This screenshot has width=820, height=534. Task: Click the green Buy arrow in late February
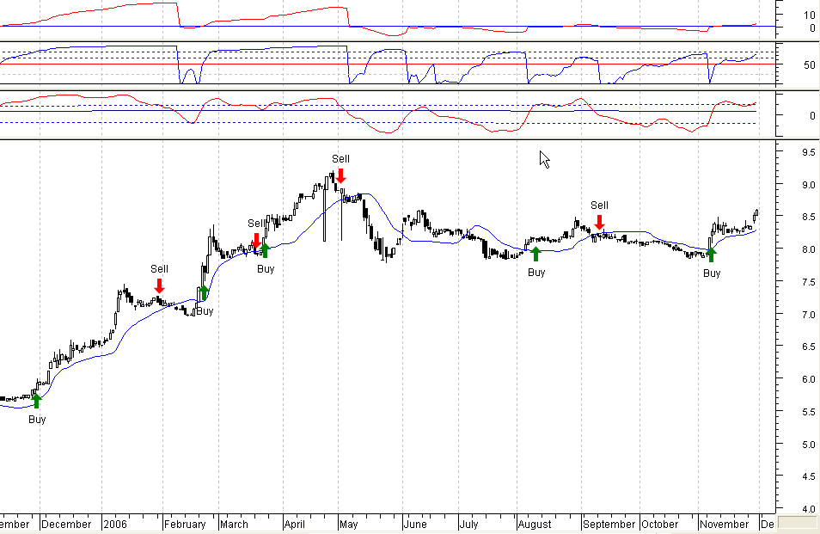click(x=204, y=292)
